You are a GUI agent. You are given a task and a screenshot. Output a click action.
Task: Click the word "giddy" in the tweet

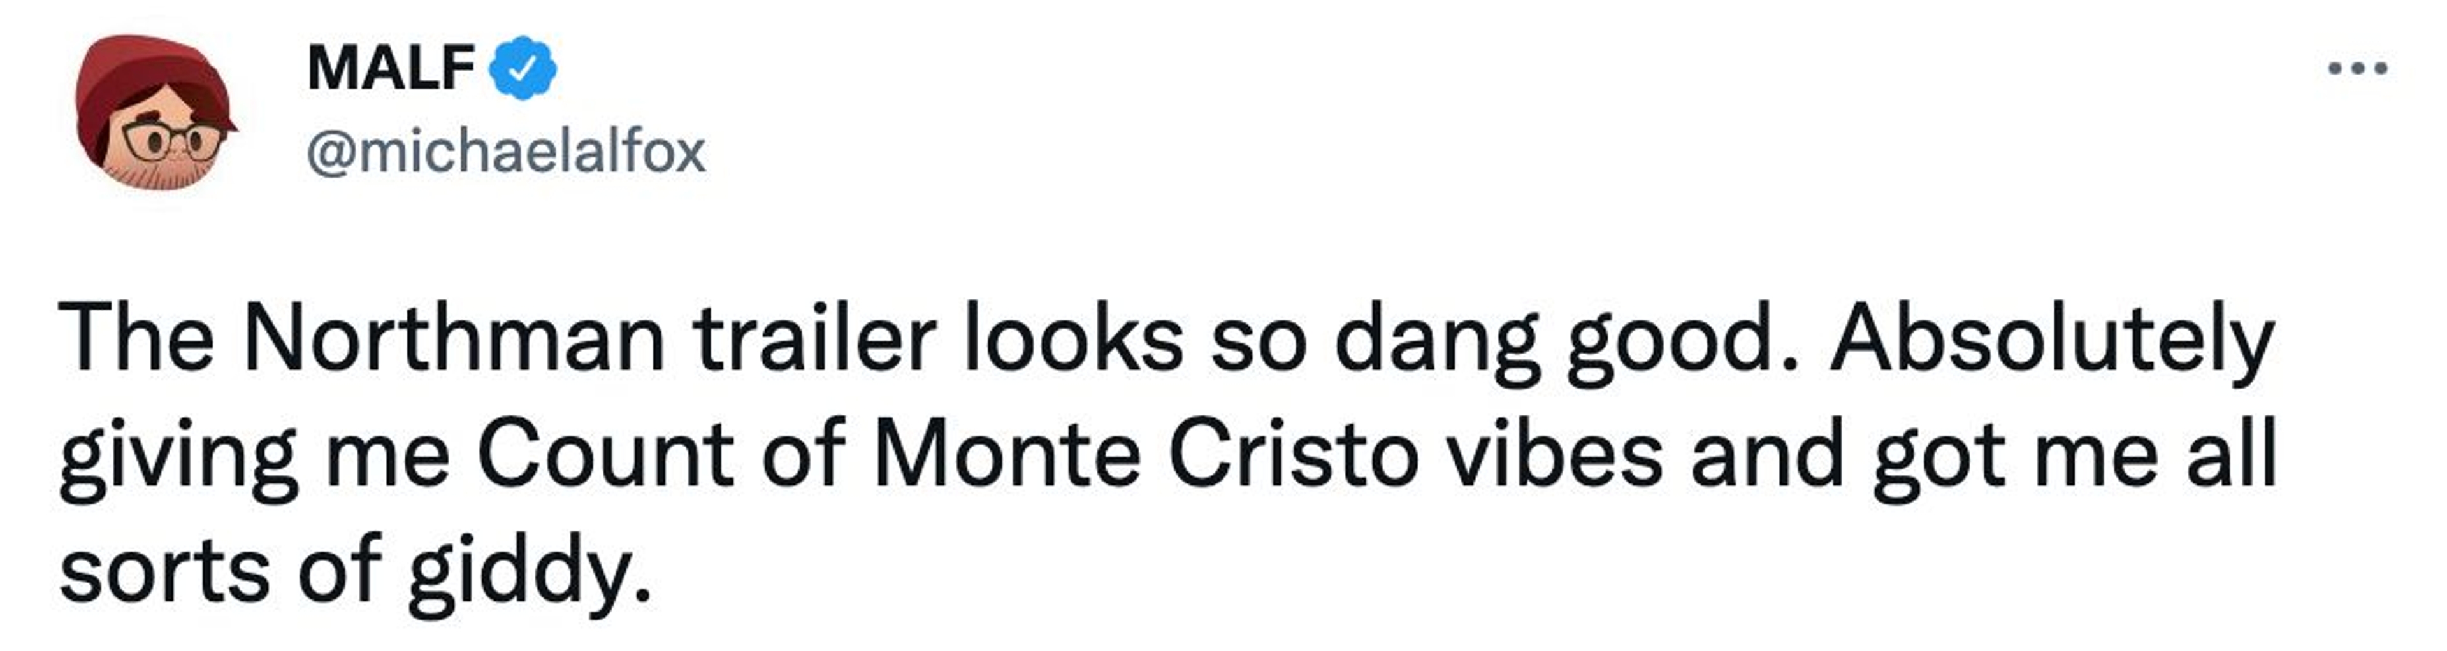point(521,572)
